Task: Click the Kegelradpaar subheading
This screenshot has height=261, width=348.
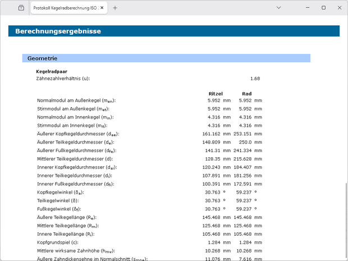Action: tap(52, 72)
